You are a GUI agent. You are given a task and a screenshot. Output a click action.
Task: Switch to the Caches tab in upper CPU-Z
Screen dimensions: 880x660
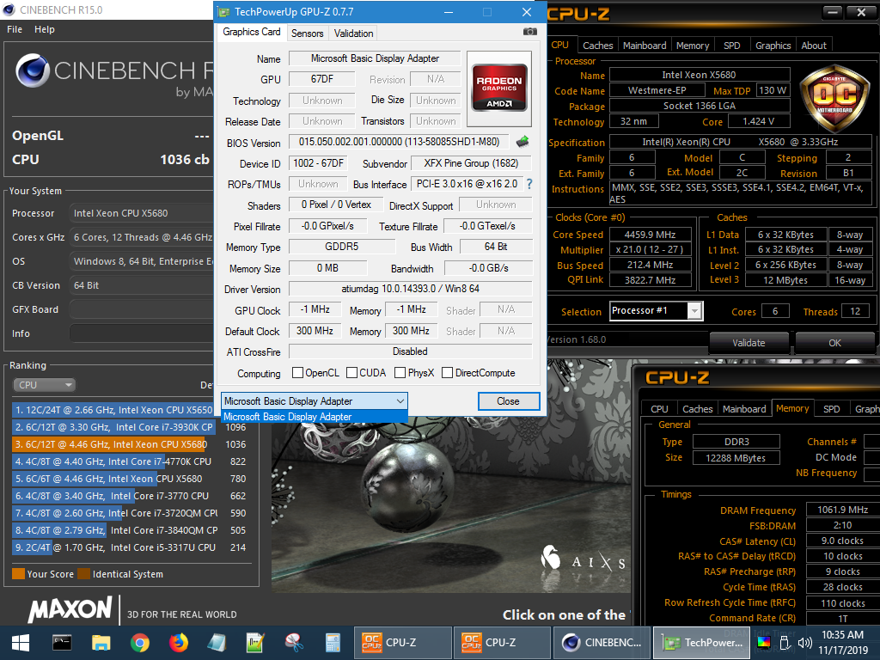(598, 46)
